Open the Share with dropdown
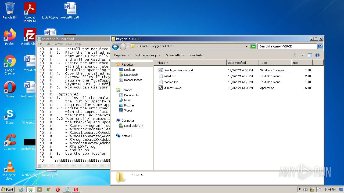Image resolution: width=344 pixels, height=193 pixels. point(175,55)
